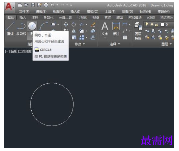Select the 标注 (Dimension) tool
The width and height of the screenshot is (179, 151).
coord(116,29)
